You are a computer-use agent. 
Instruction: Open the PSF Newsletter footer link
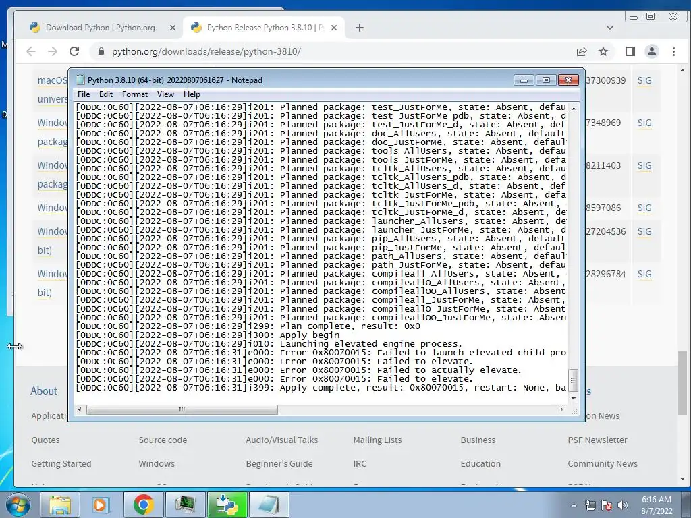click(597, 440)
